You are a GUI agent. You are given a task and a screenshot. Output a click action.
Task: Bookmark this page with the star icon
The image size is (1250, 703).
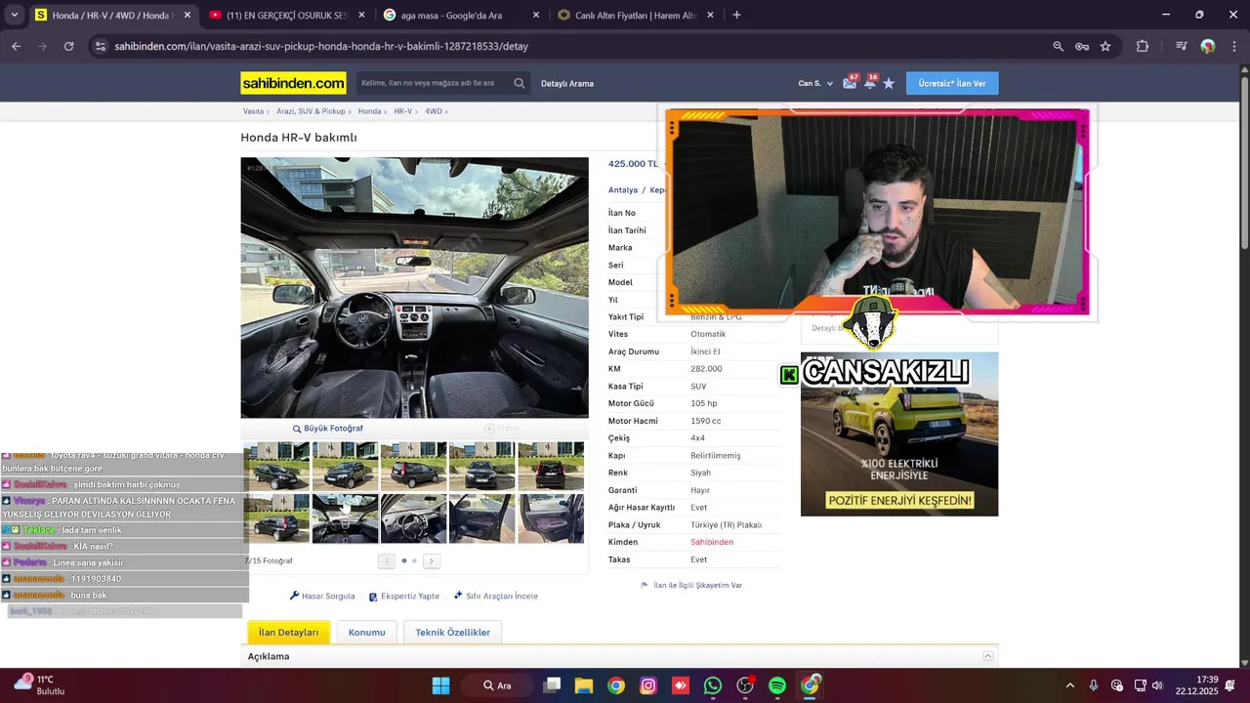point(1105,46)
